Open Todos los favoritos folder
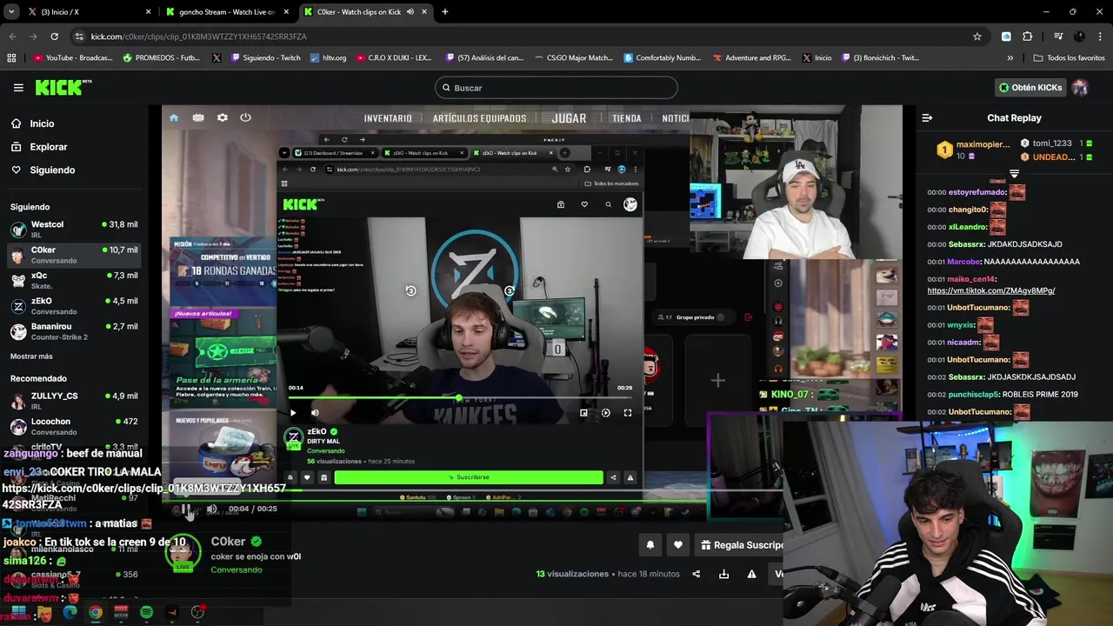This screenshot has width=1113, height=626. coord(1070,58)
